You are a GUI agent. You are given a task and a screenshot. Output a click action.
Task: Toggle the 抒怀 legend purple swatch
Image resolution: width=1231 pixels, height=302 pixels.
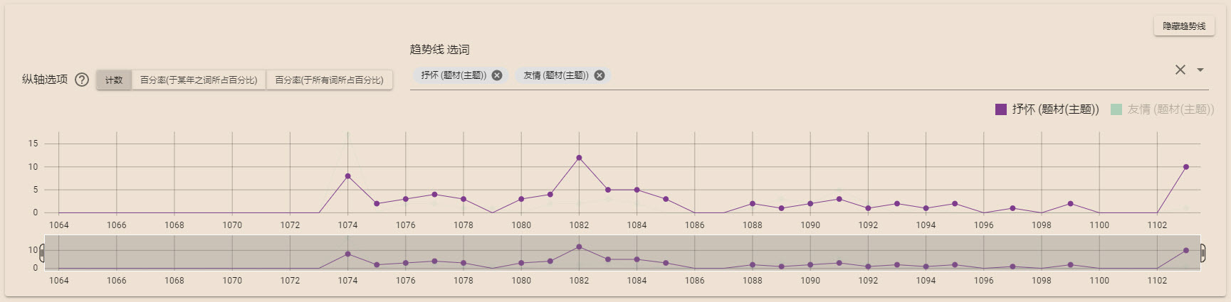coord(1001,109)
